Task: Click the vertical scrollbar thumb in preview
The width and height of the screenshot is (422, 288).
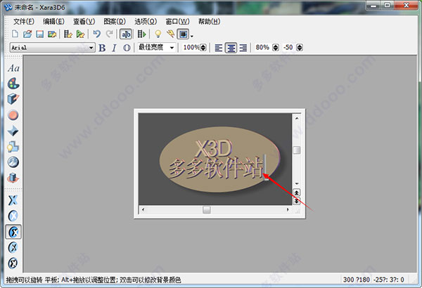Action: click(x=297, y=150)
